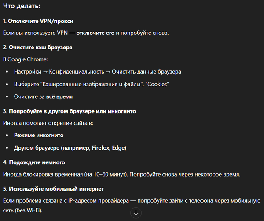Click the sentence starting "Если проблема связана с IP-адресом"
Screen dimensions: 264x221
point(132,205)
